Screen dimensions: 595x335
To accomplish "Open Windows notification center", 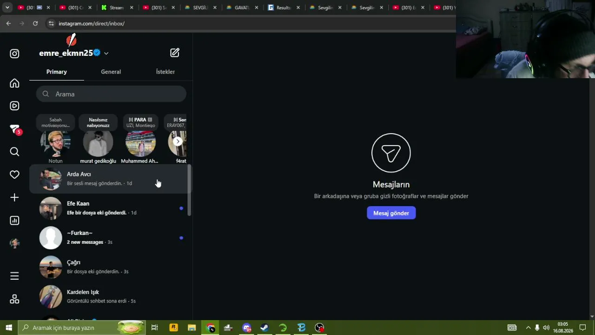I will [582, 328].
